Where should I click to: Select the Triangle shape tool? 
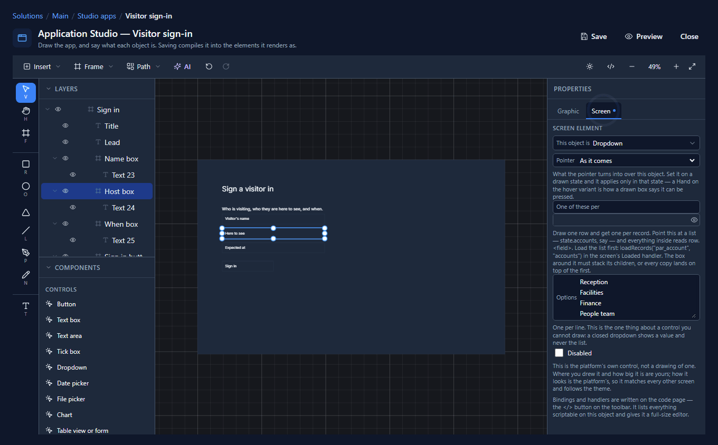(26, 212)
